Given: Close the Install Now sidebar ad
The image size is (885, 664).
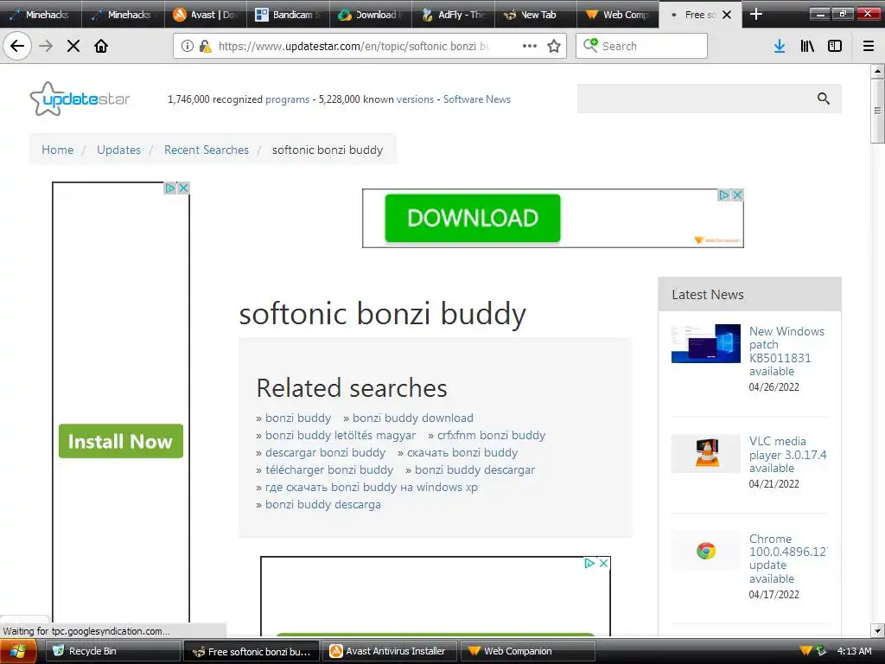Looking at the screenshot, I should point(183,188).
